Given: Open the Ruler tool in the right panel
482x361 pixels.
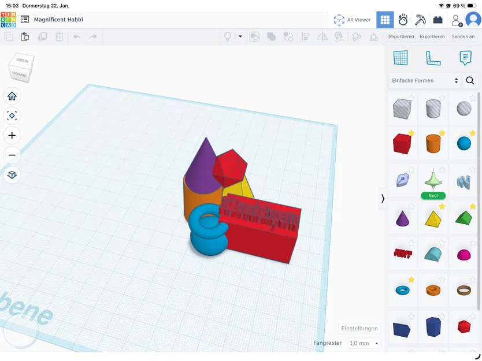Looking at the screenshot, I should point(433,58).
